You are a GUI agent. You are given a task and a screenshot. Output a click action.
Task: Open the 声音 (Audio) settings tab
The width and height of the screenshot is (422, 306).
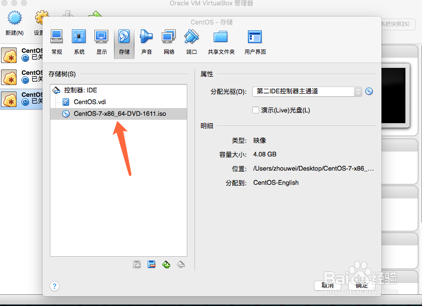pyautogui.click(x=146, y=42)
